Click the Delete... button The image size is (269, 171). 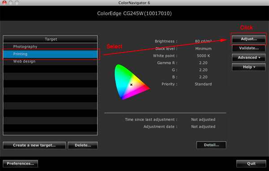[82, 145]
